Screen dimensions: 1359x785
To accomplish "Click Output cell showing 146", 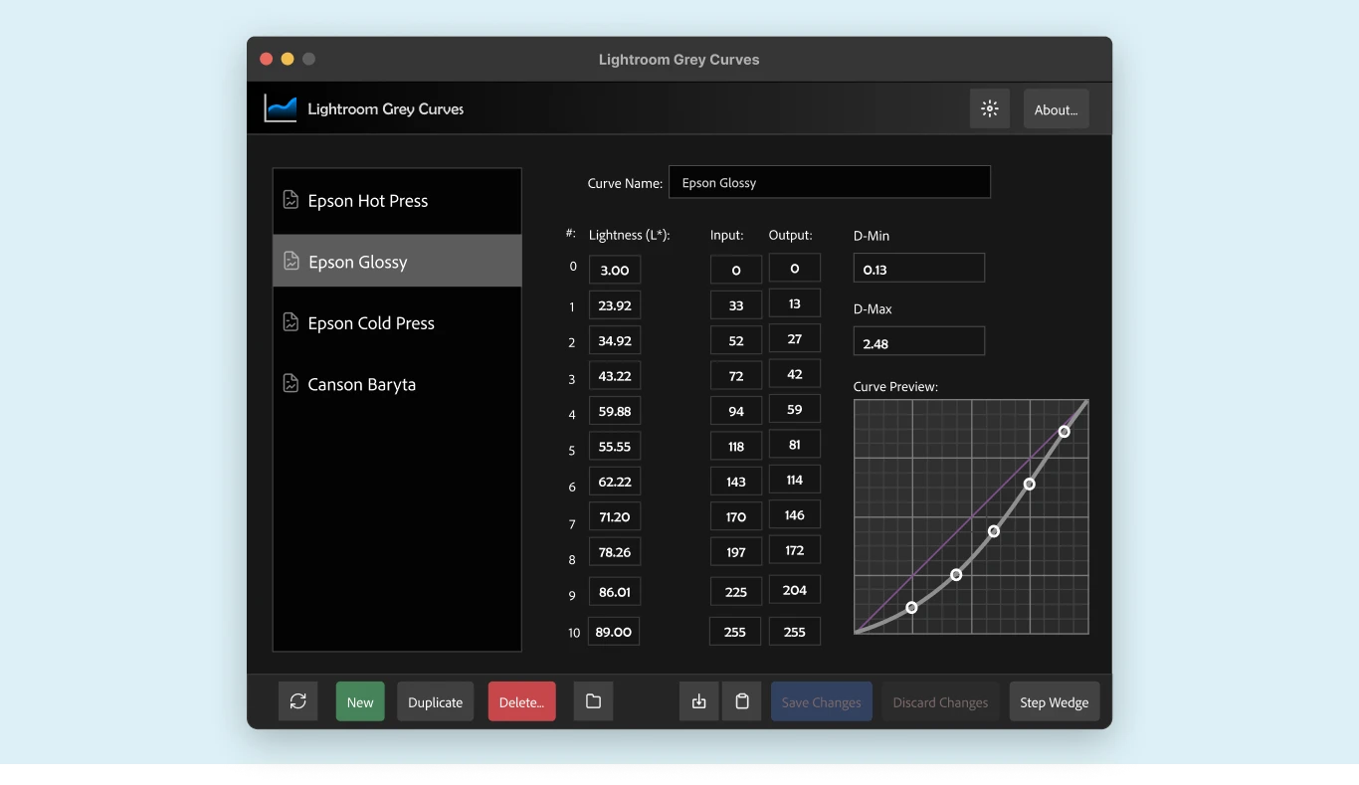I will click(795, 515).
